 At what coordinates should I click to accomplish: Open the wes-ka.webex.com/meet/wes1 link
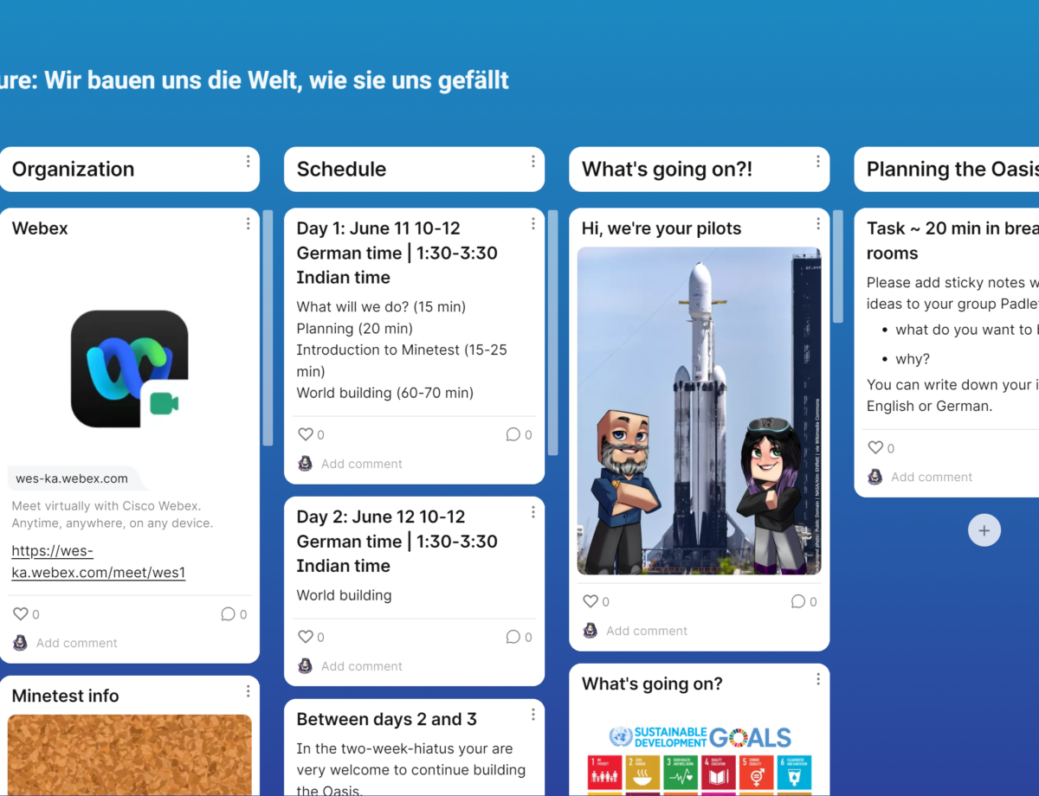tap(98, 562)
